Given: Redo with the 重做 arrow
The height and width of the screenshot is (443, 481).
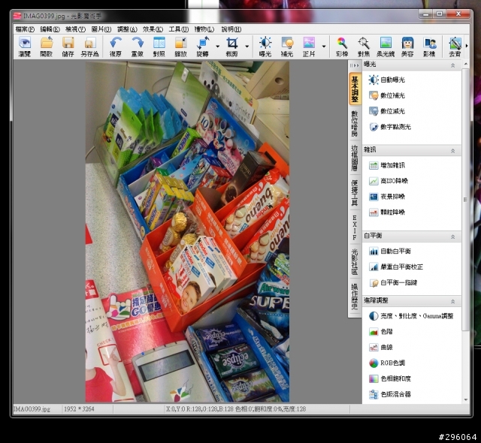Looking at the screenshot, I should (x=138, y=47).
